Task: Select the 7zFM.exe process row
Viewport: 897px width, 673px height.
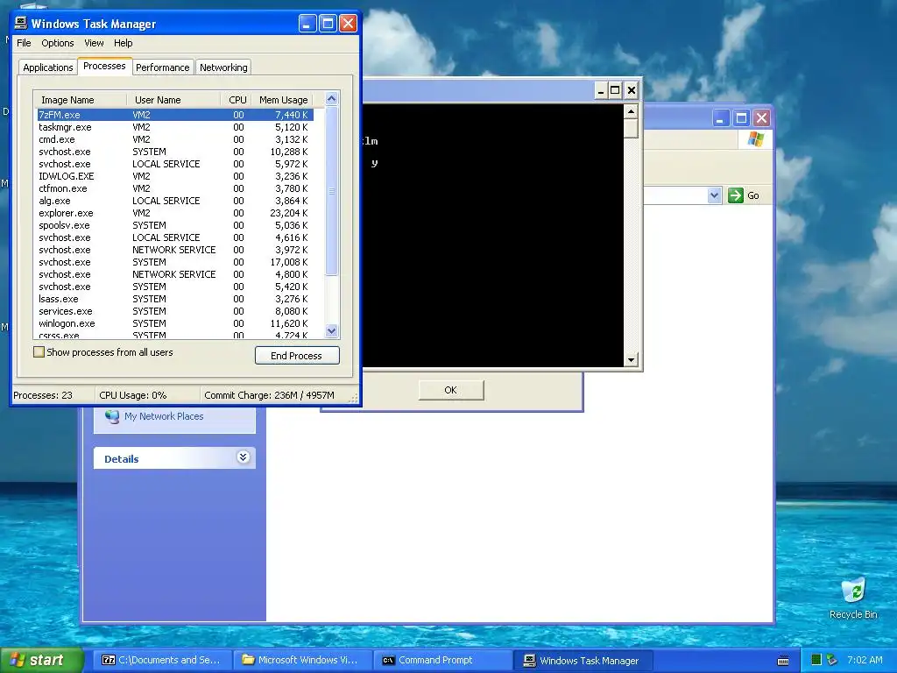Action: [175, 115]
